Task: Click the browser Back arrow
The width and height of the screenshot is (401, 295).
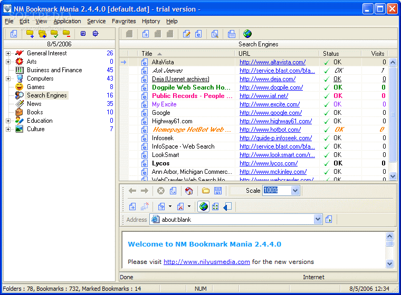Action: (132, 191)
